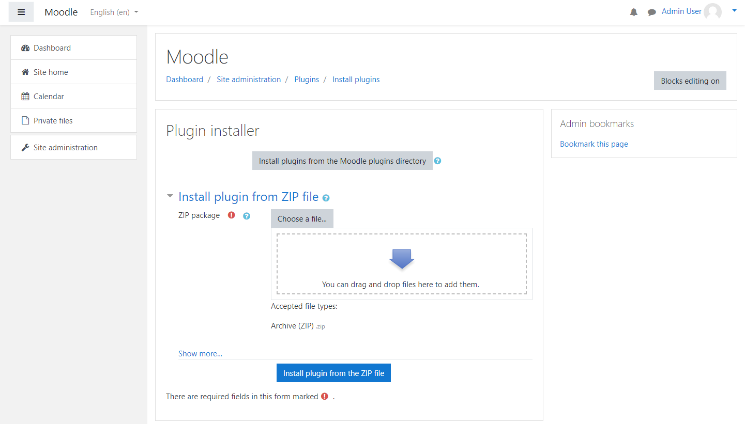Image resolution: width=745 pixels, height=424 pixels.
Task: Click the red required icon beside ZIP package
Action: pyautogui.click(x=232, y=215)
